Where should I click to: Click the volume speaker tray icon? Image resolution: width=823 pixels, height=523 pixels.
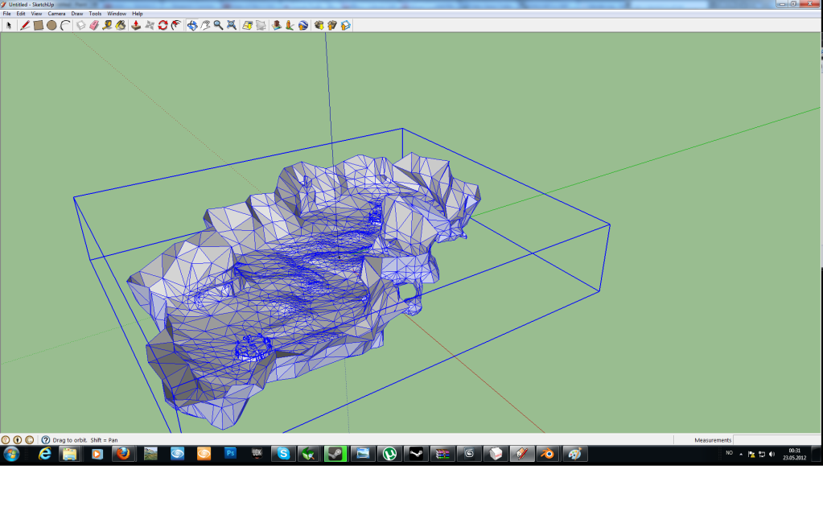(x=772, y=455)
